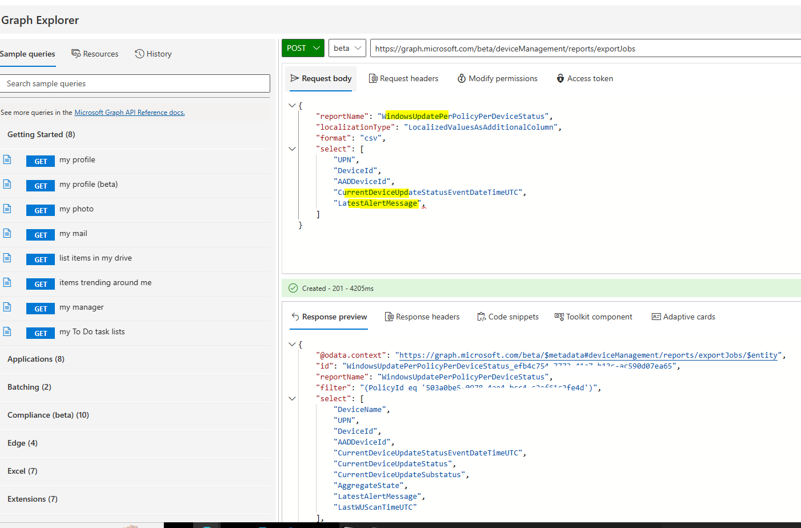Open document icon beside items trending around me
801x528 pixels.
click(x=7, y=282)
